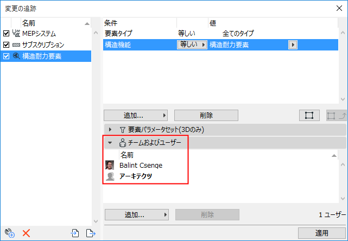The width and height of the screenshot is (348, 241).
Task: Open the 構造耐力要素 value arrow dropdown
Action: 293,45
